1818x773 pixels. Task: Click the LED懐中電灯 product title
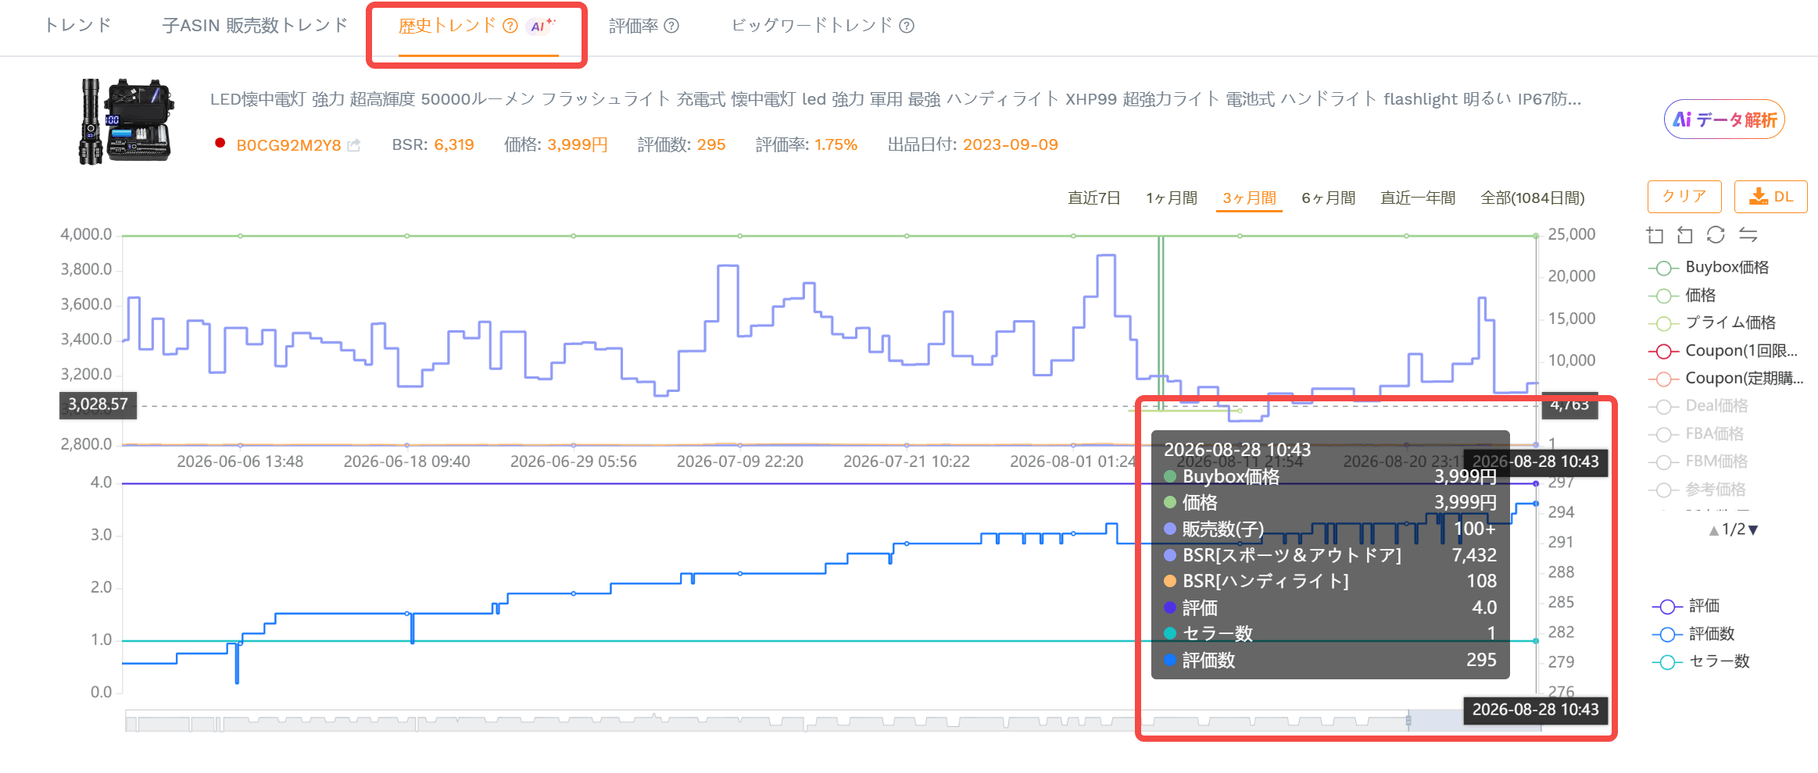click(896, 99)
